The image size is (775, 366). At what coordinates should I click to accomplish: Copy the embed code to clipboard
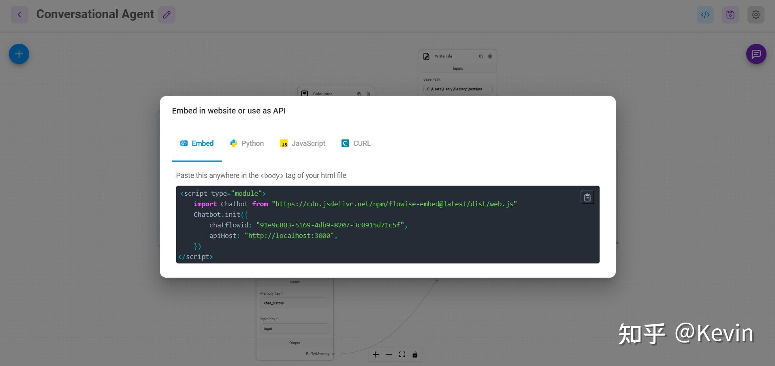(587, 197)
